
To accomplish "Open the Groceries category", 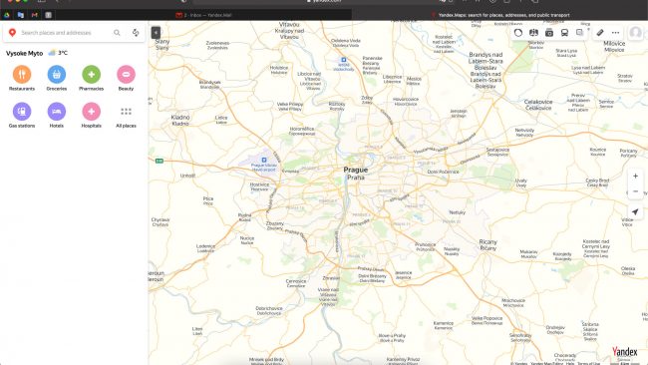I will pos(57,78).
